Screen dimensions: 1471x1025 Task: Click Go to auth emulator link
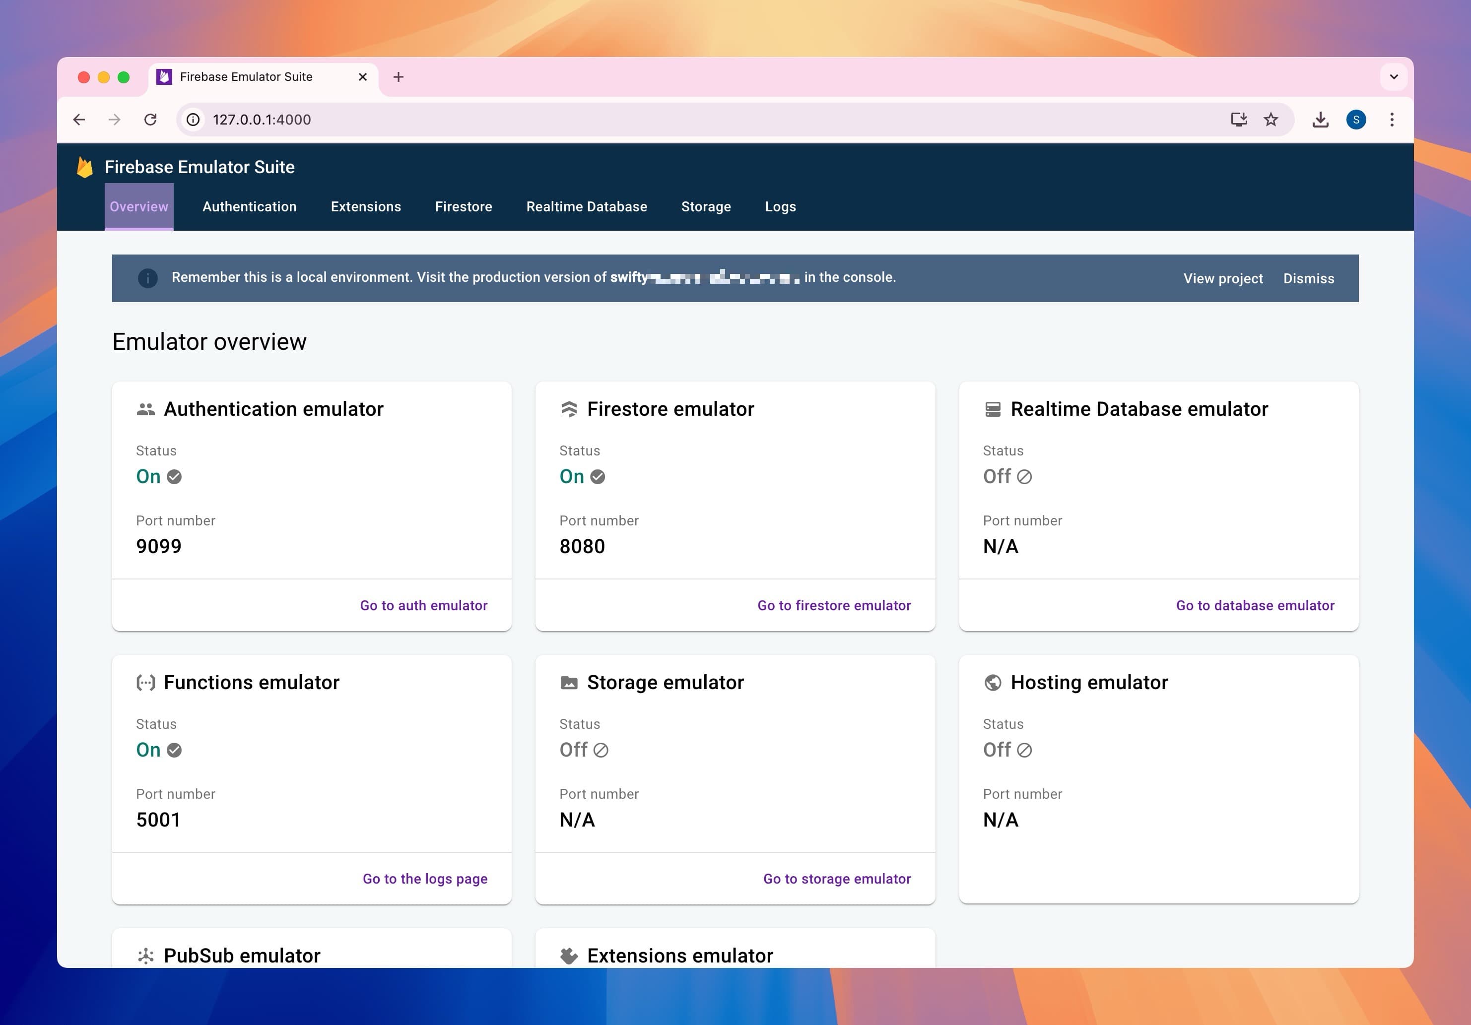(424, 605)
